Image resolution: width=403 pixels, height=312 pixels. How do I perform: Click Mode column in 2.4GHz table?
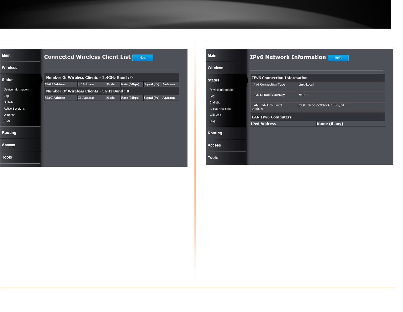113,84
